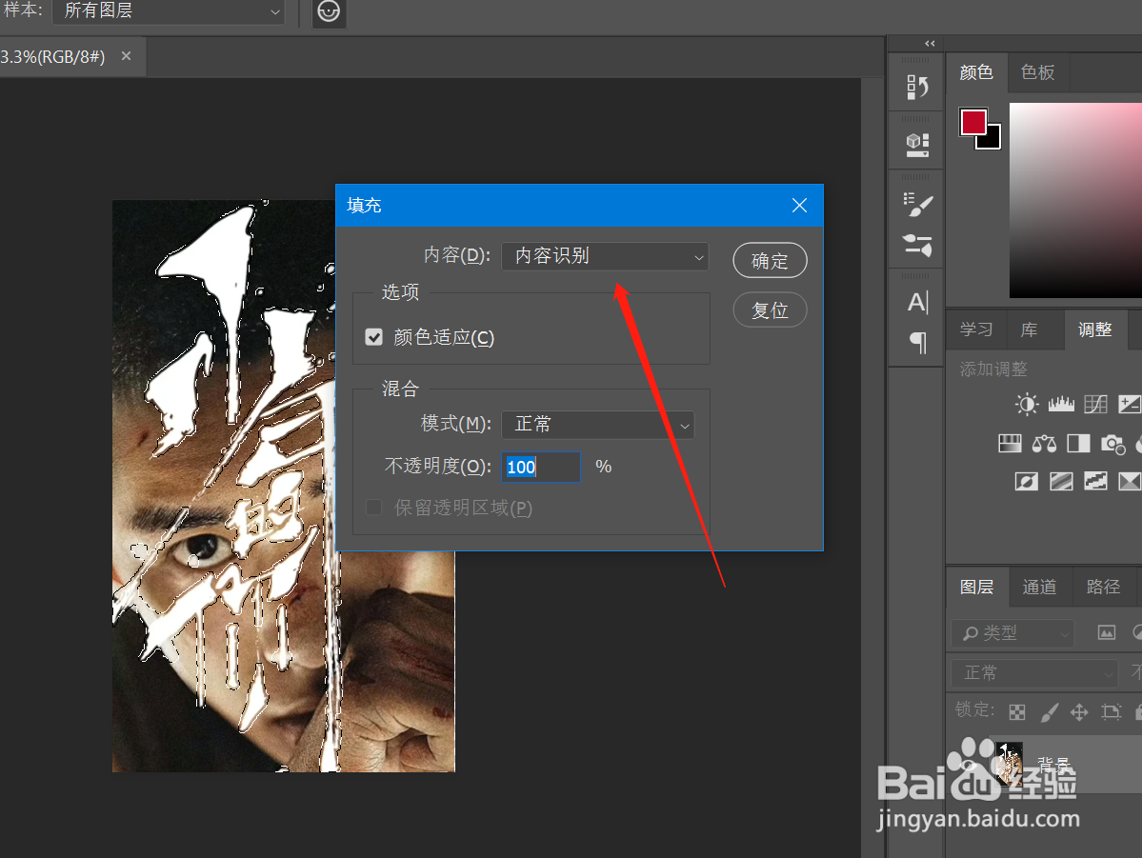Screen dimensions: 1142x858
Task: Switch to the Libraries tab
Action: point(1029,329)
